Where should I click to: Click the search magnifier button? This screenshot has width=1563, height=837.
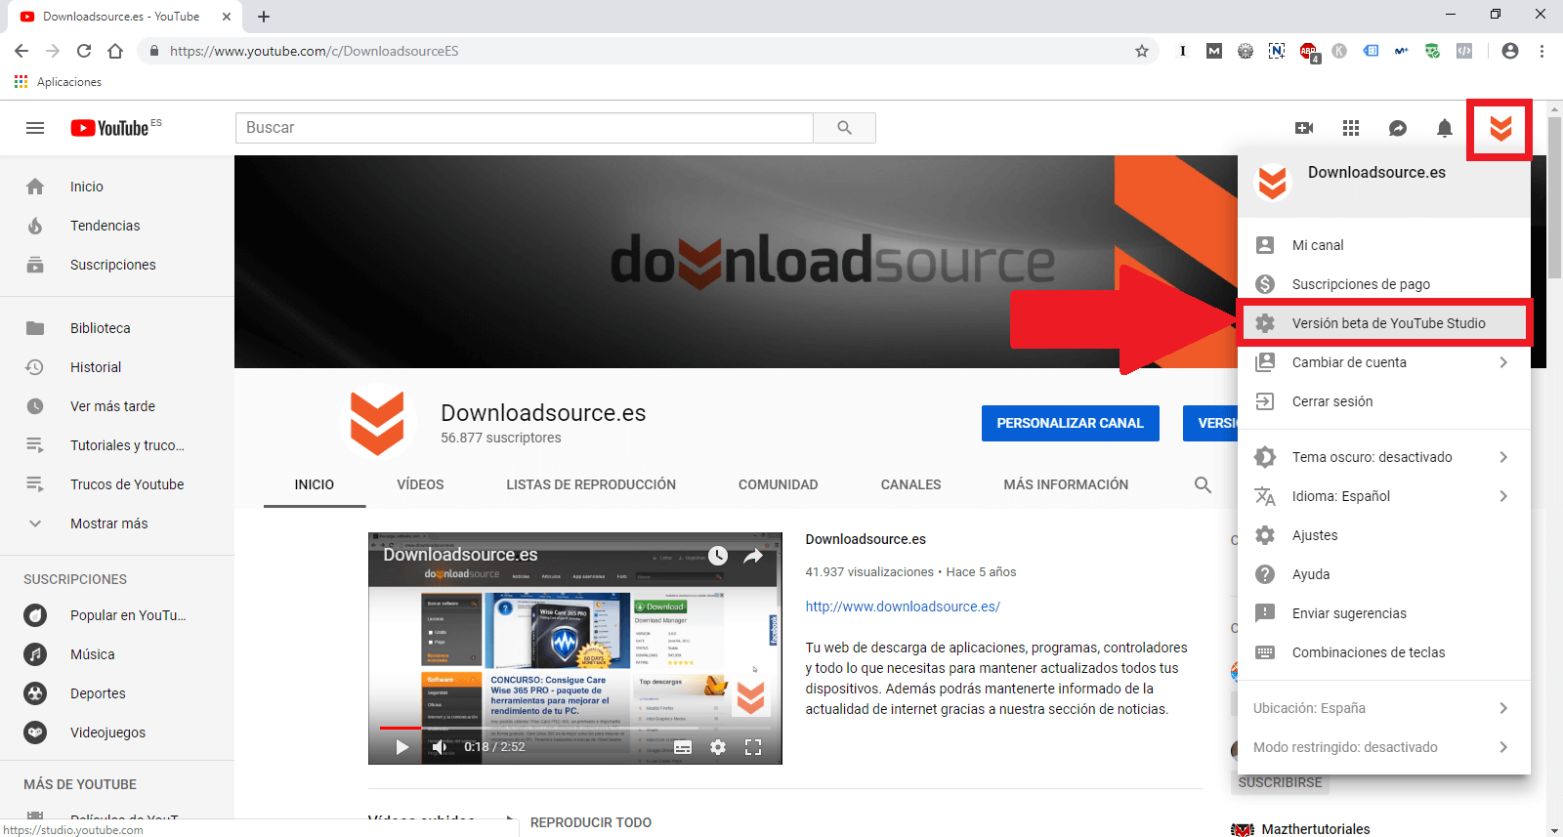[844, 128]
